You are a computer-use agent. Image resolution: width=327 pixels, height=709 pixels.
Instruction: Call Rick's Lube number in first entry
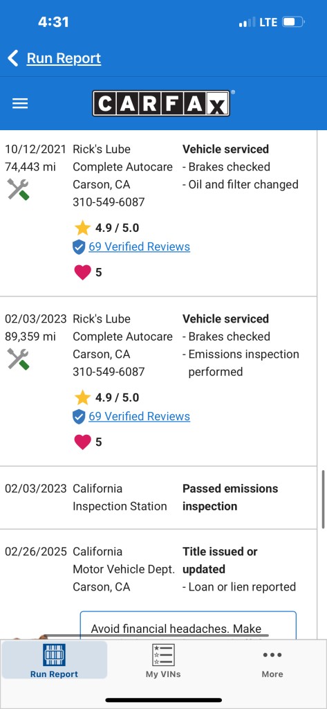[109, 202]
